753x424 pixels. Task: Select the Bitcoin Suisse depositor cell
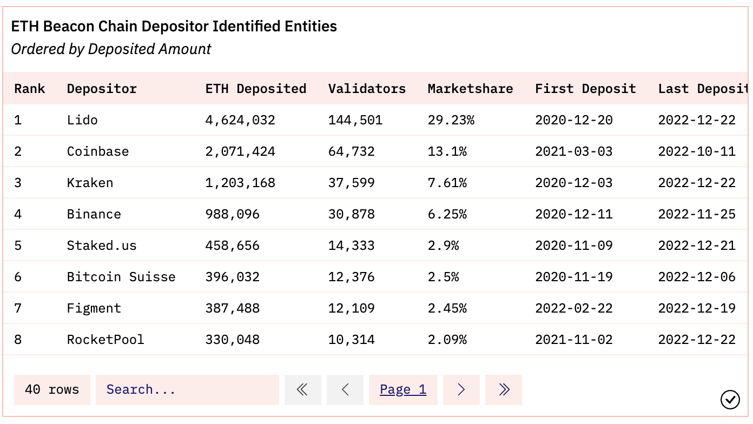[121, 277]
